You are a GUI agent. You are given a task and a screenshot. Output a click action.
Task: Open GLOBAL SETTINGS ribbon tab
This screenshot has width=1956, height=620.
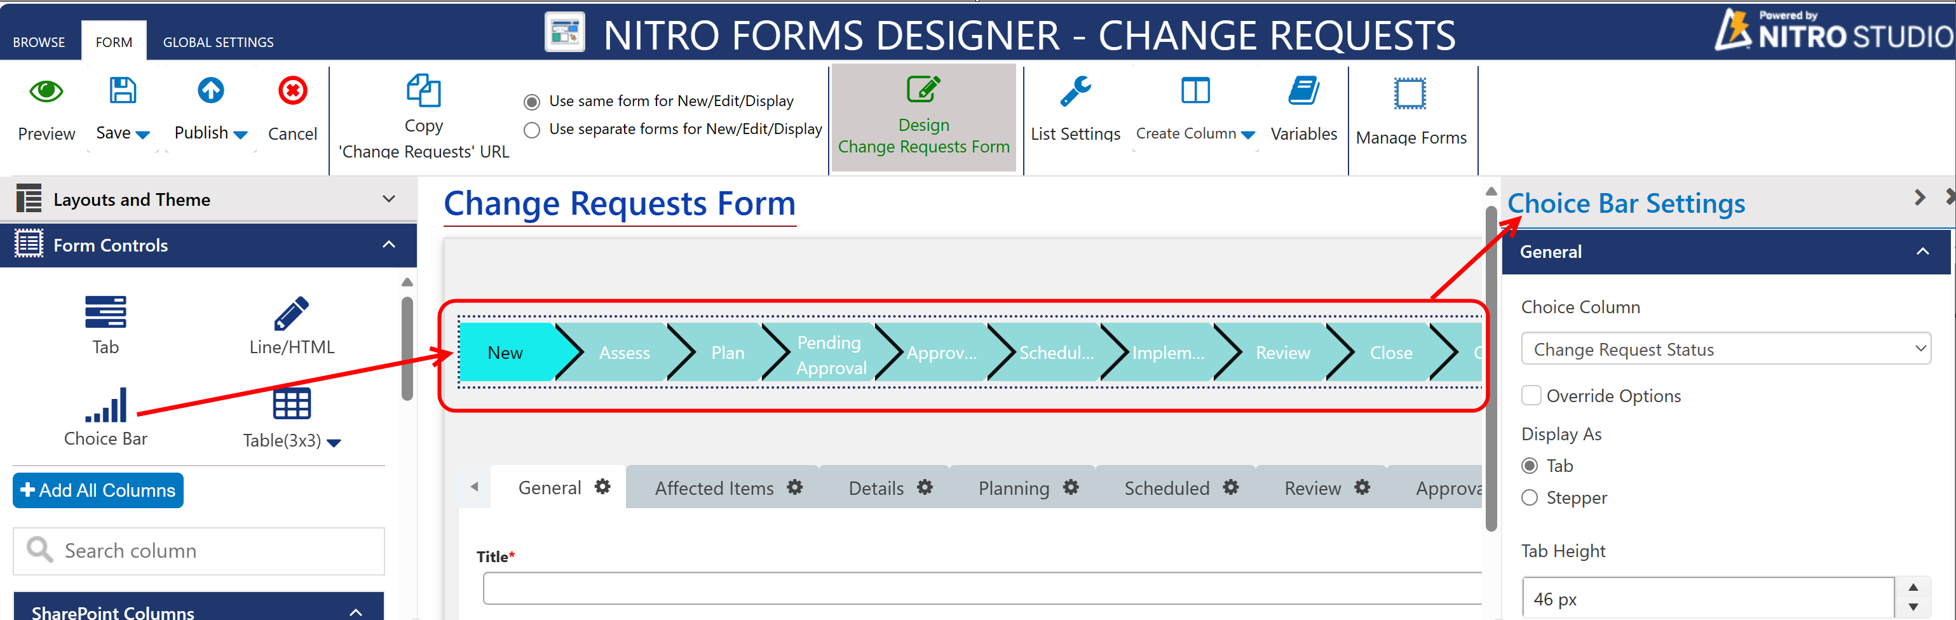click(218, 43)
